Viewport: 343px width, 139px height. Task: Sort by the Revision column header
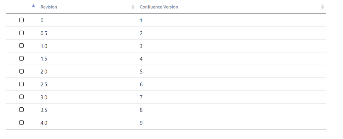(x=49, y=7)
